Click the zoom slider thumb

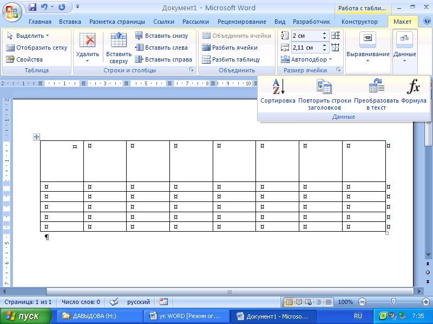(393, 302)
